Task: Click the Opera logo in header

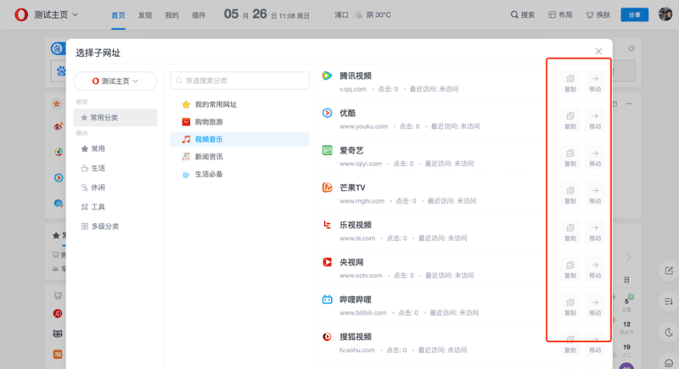Action: click(x=20, y=14)
